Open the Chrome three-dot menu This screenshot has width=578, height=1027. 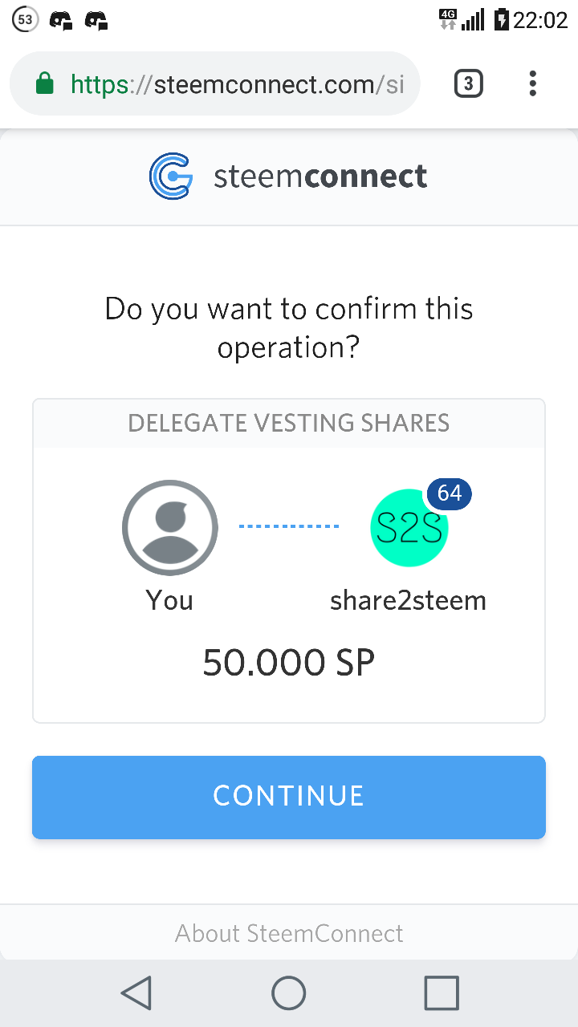pyautogui.click(x=532, y=83)
